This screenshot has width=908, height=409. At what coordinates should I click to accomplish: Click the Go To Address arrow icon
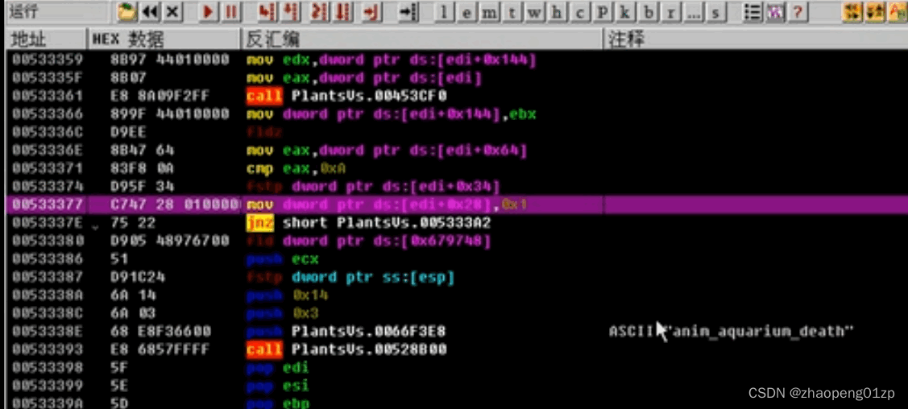[x=408, y=11]
